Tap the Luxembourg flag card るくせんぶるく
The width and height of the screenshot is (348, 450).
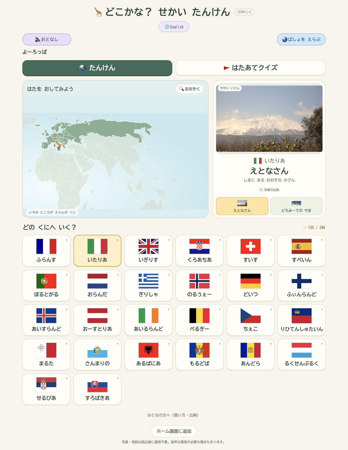[x=302, y=355]
